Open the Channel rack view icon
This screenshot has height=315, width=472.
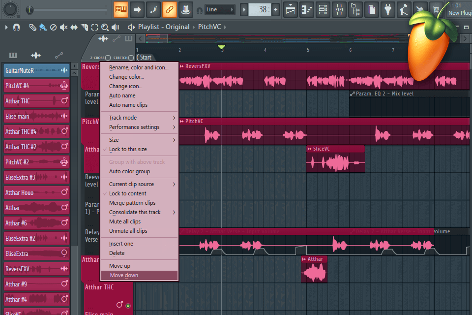323,10
